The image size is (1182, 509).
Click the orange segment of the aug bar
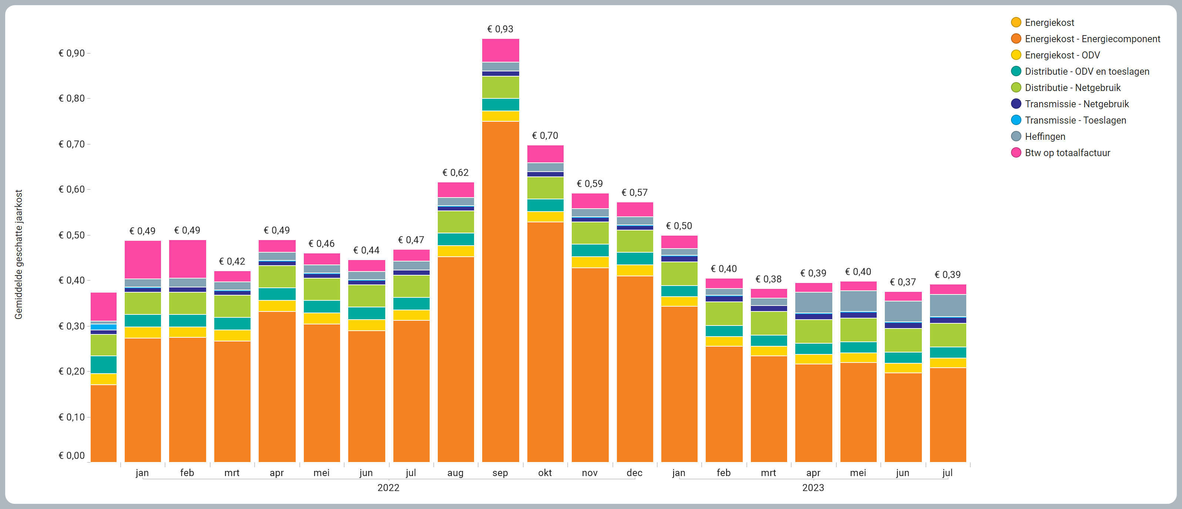tap(456, 360)
